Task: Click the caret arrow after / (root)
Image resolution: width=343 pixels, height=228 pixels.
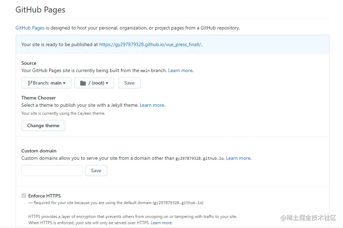Action: click(107, 83)
